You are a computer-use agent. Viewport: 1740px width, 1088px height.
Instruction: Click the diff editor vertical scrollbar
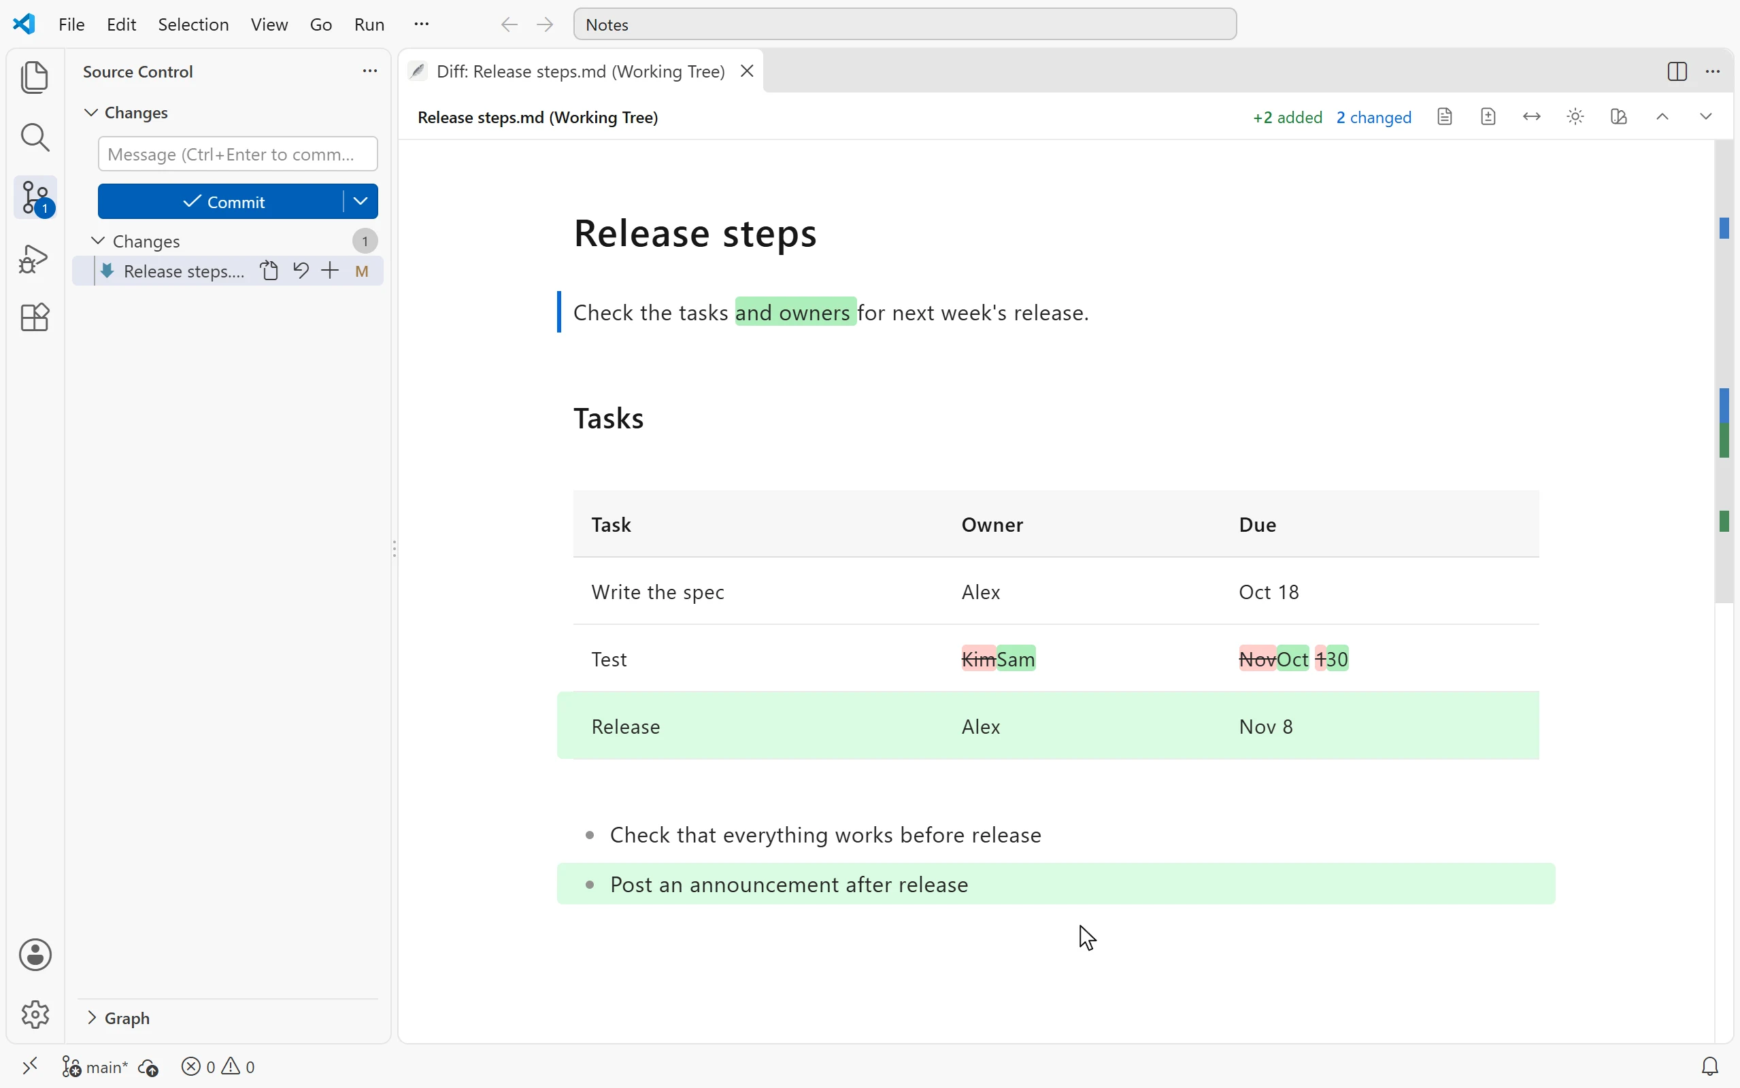click(x=1724, y=371)
